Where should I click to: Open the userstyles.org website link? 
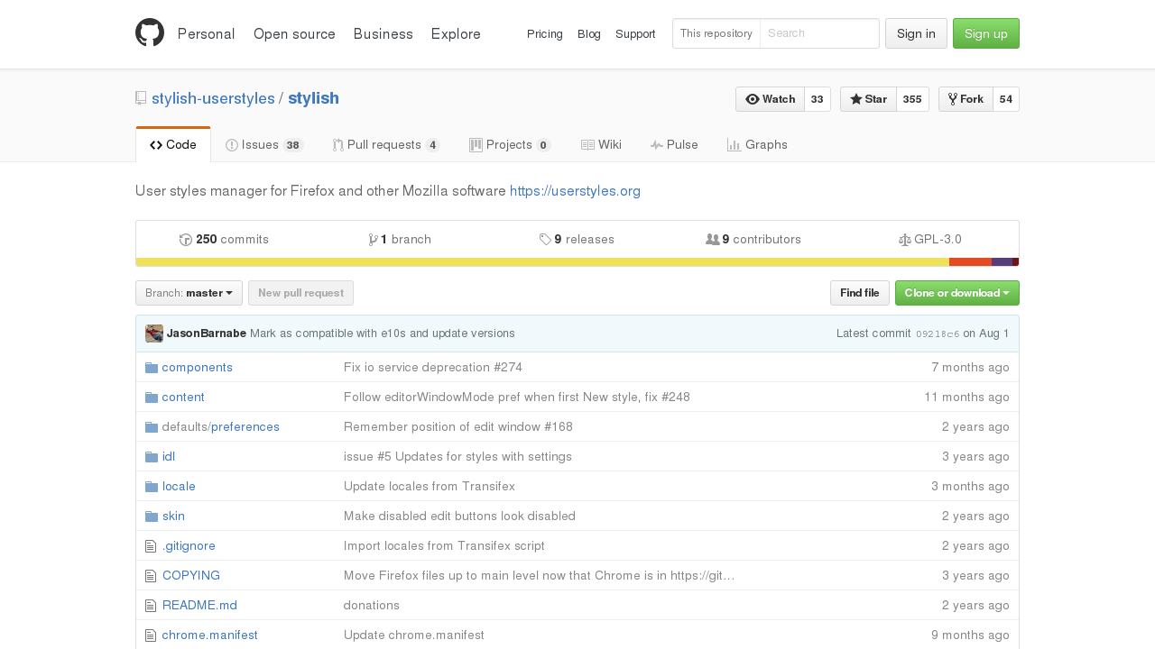coord(575,191)
